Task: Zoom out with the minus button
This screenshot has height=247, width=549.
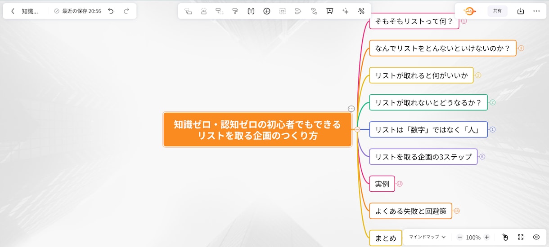Action: tap(459, 237)
